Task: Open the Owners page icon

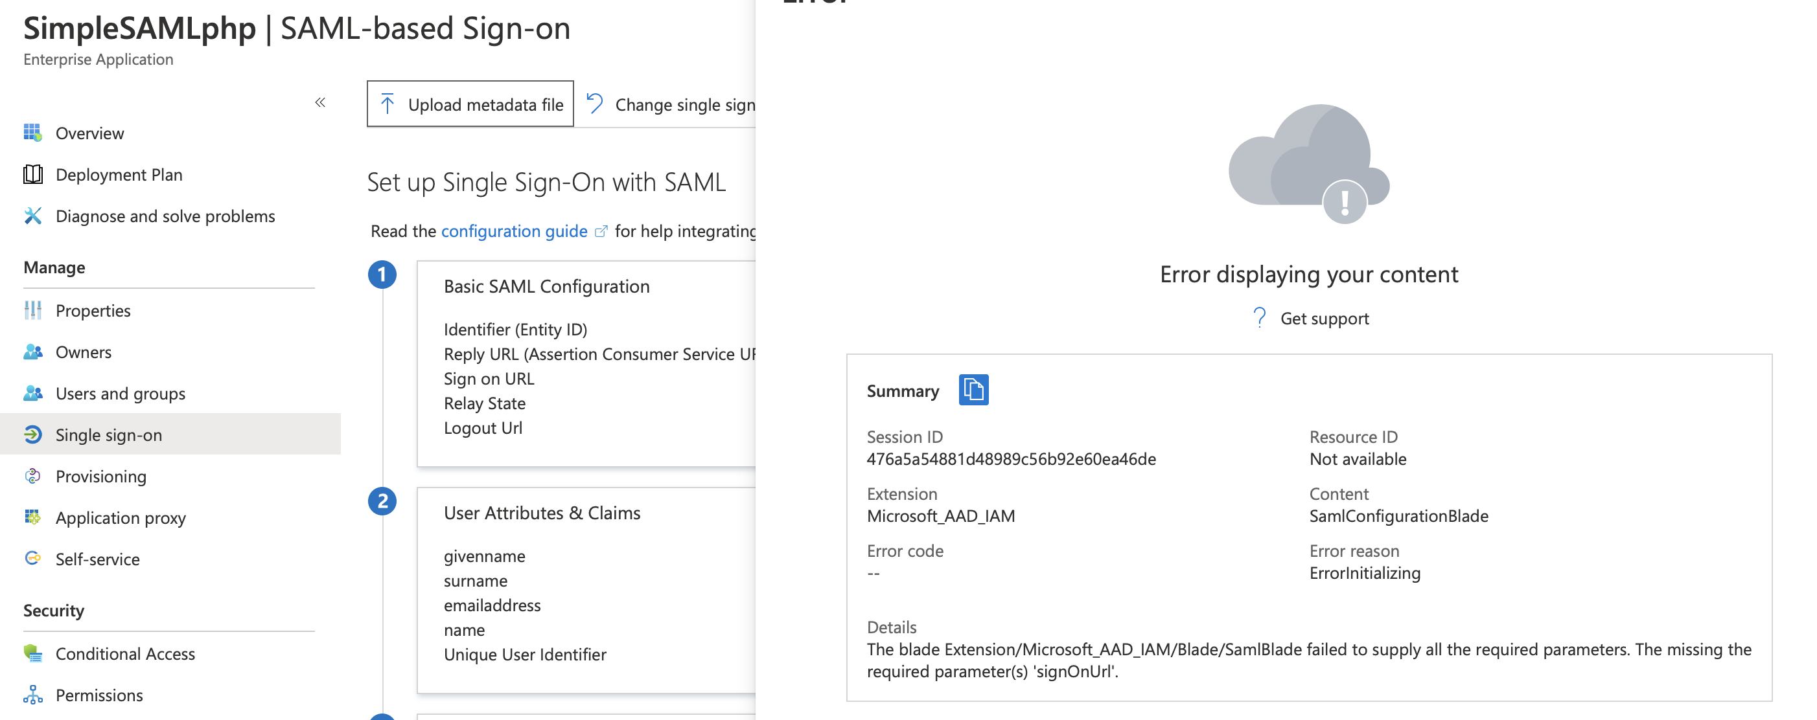Action: point(32,352)
